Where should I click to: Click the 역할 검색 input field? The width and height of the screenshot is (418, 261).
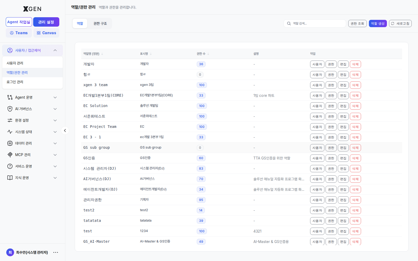[315, 23]
